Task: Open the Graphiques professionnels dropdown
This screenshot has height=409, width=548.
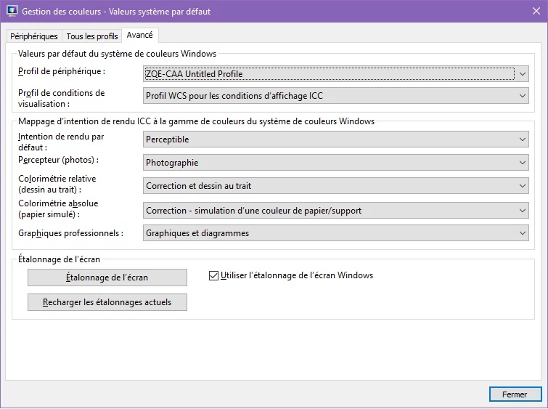Action: (x=336, y=233)
